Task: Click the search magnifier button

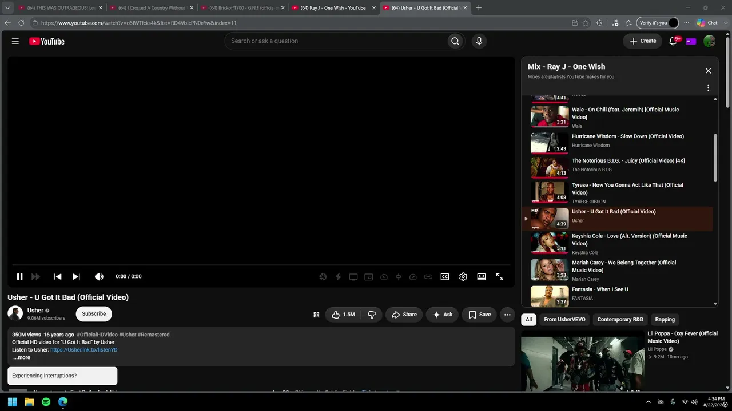Action: click(x=455, y=41)
